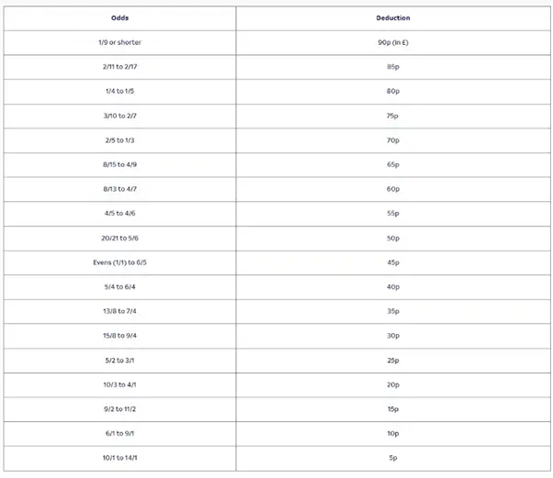Viewport: 553px width, 478px height.
Task: Select the 55p deduction cell
Action: 393,213
